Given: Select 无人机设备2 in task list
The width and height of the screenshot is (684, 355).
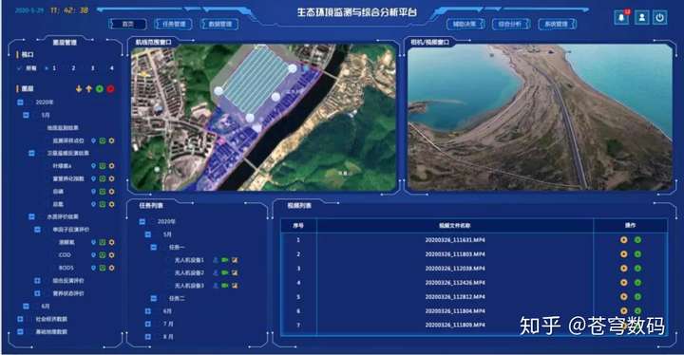Looking at the screenshot, I should click(x=189, y=272).
